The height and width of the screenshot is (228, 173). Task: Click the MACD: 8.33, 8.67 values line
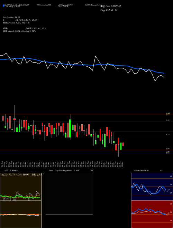click(x=16, y=23)
